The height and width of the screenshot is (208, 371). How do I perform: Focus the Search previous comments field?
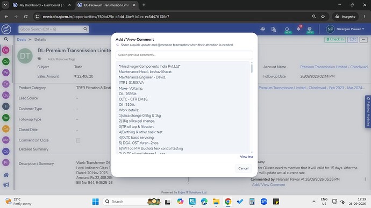[x=184, y=55]
